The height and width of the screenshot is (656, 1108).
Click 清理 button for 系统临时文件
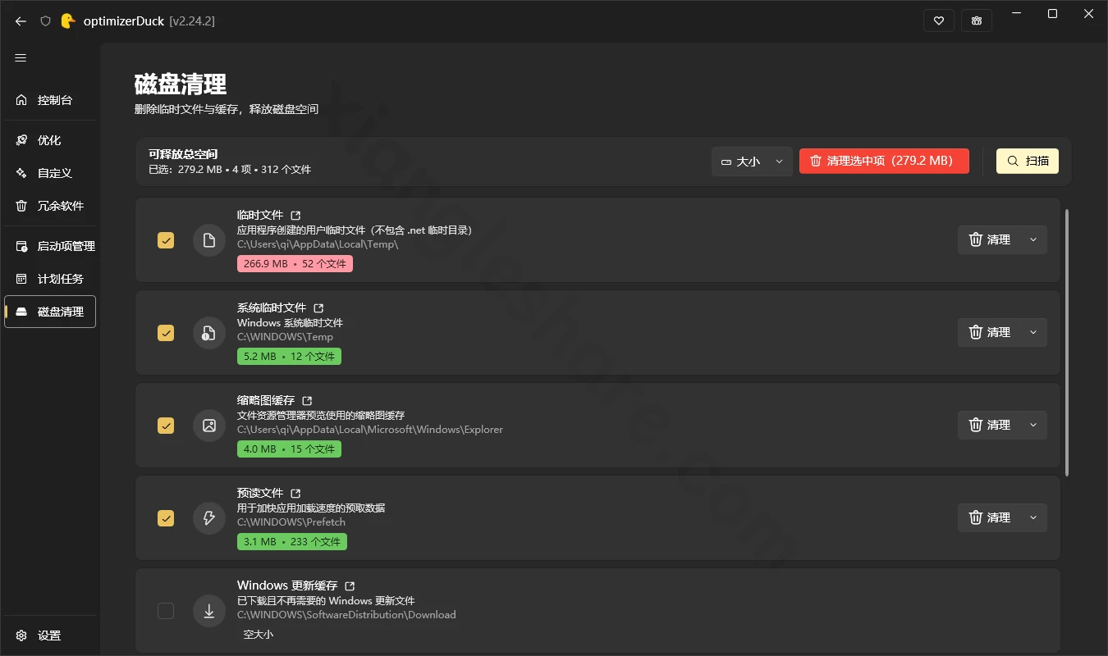click(989, 332)
